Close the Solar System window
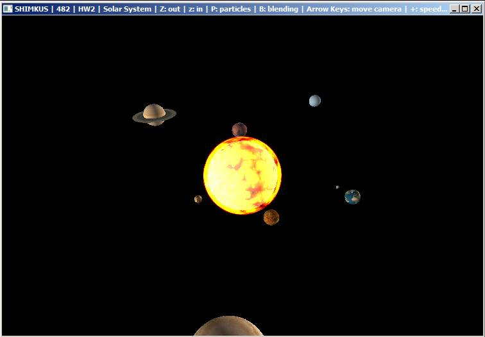Viewport: 485px width, 337px height. pos(476,9)
